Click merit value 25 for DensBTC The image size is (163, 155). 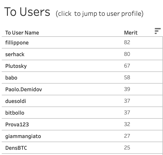click(127, 148)
